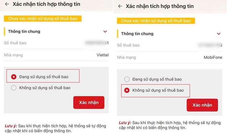Click 'Xác nhận tích hợp thông tin' title, Viettel screen

[46, 4]
